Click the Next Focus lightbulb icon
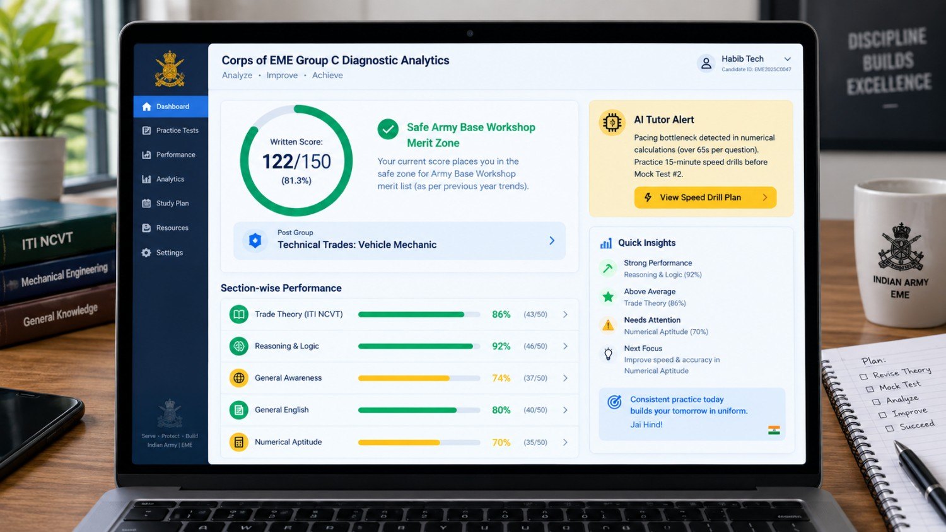Screen dimensions: 946x532 click(x=608, y=354)
